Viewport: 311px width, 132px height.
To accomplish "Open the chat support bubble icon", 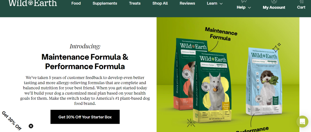I will [x=302, y=121].
